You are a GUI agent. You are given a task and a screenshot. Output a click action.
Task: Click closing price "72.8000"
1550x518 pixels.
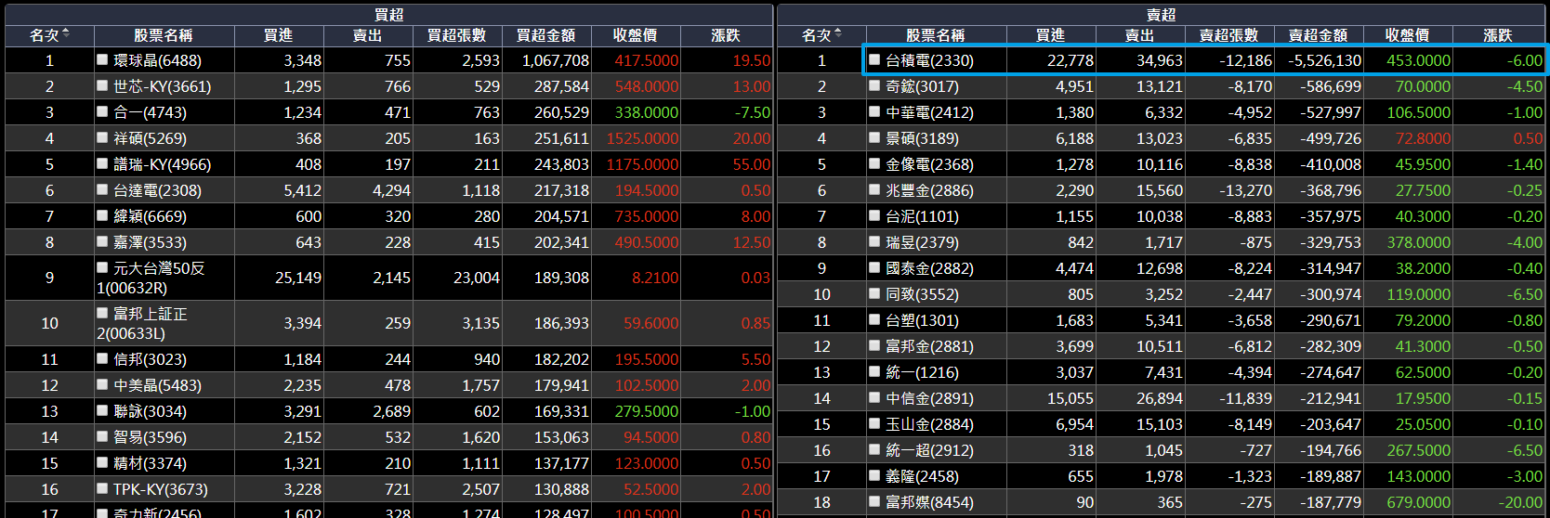click(1423, 138)
